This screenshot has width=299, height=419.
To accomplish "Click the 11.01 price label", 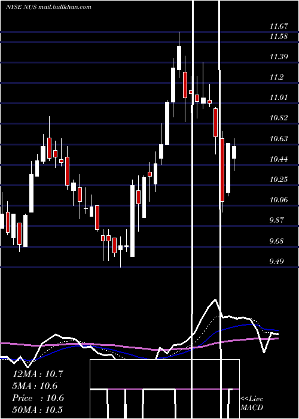I will (x=279, y=97).
